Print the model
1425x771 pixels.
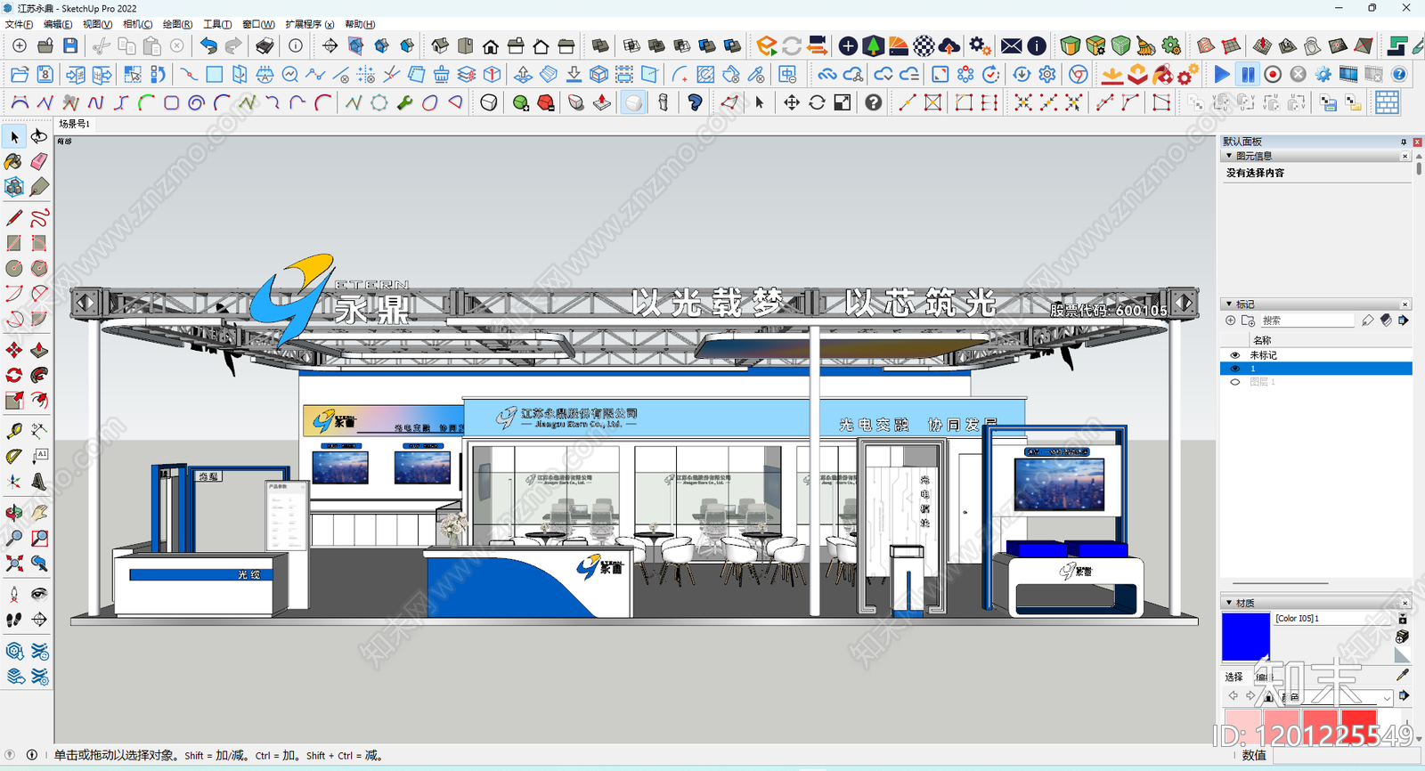[x=265, y=45]
